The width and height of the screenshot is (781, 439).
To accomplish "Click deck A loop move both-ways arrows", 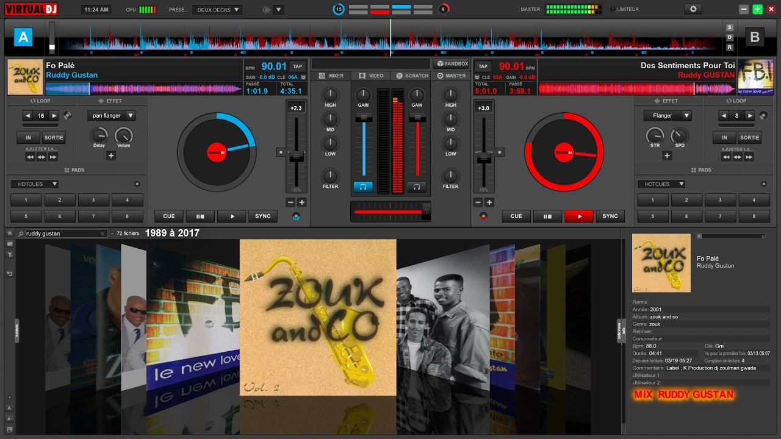I will [41, 157].
